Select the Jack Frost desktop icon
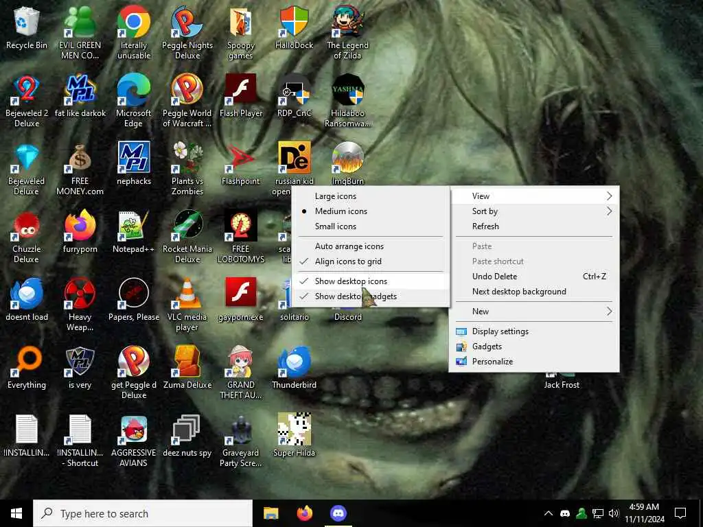The width and height of the screenshot is (703, 527). click(x=562, y=381)
